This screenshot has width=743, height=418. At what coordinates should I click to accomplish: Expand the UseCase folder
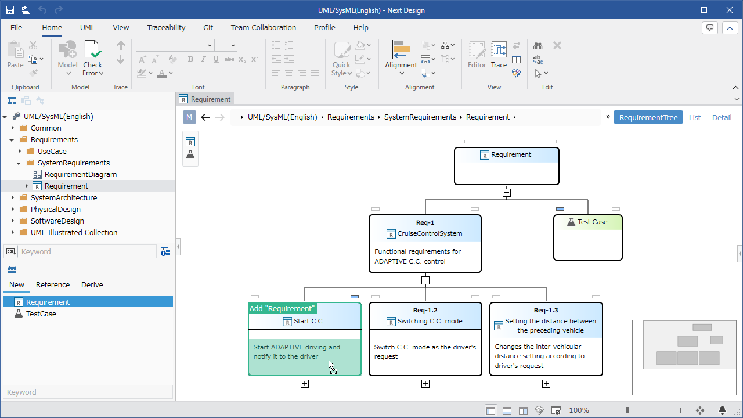pyautogui.click(x=19, y=151)
